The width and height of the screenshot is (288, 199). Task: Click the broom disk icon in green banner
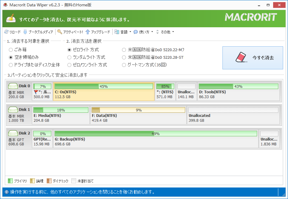(11, 18)
